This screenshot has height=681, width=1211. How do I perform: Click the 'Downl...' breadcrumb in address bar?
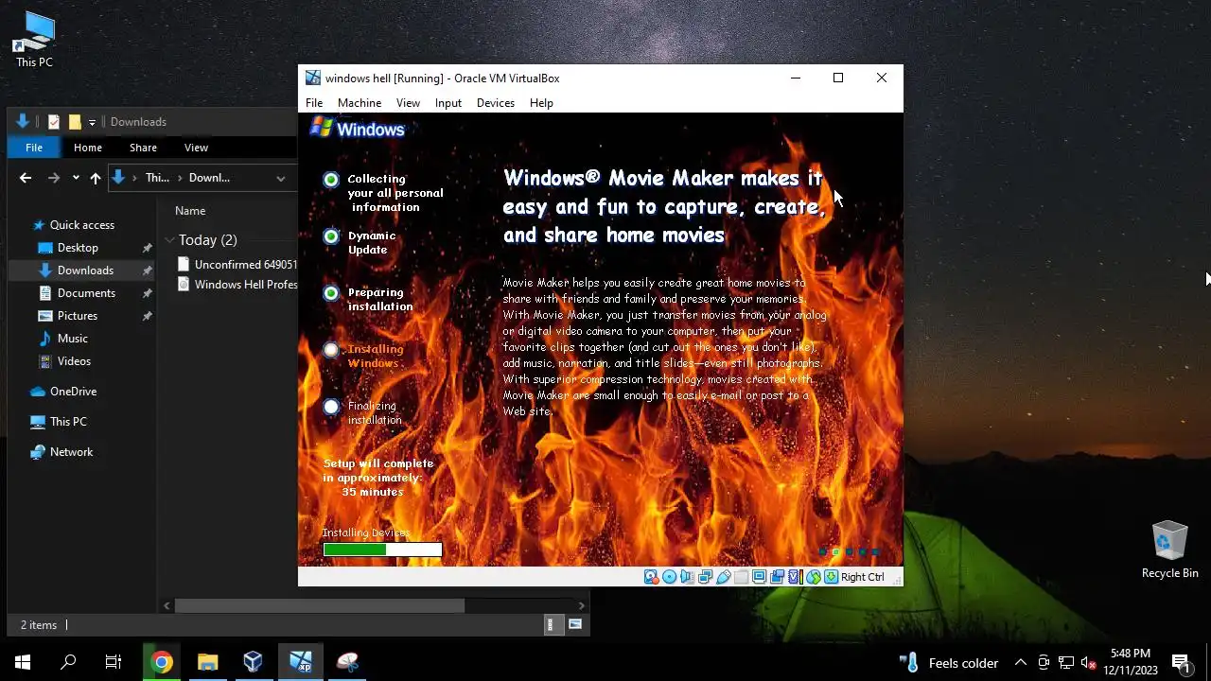pos(209,178)
